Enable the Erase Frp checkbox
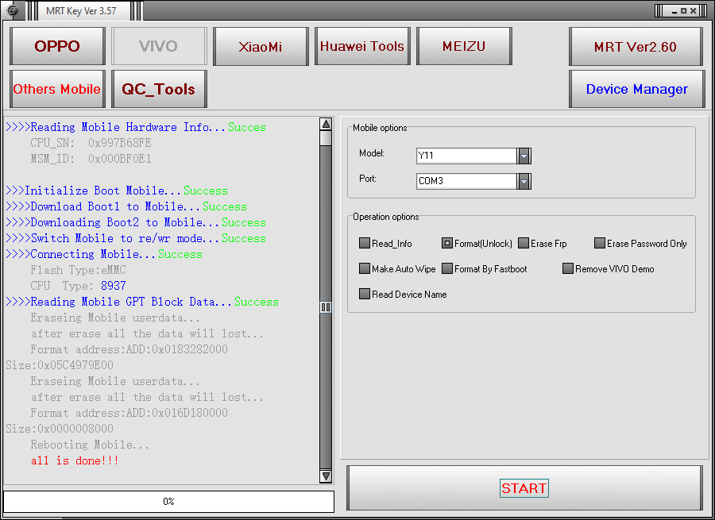Image resolution: width=715 pixels, height=520 pixels. tap(524, 243)
